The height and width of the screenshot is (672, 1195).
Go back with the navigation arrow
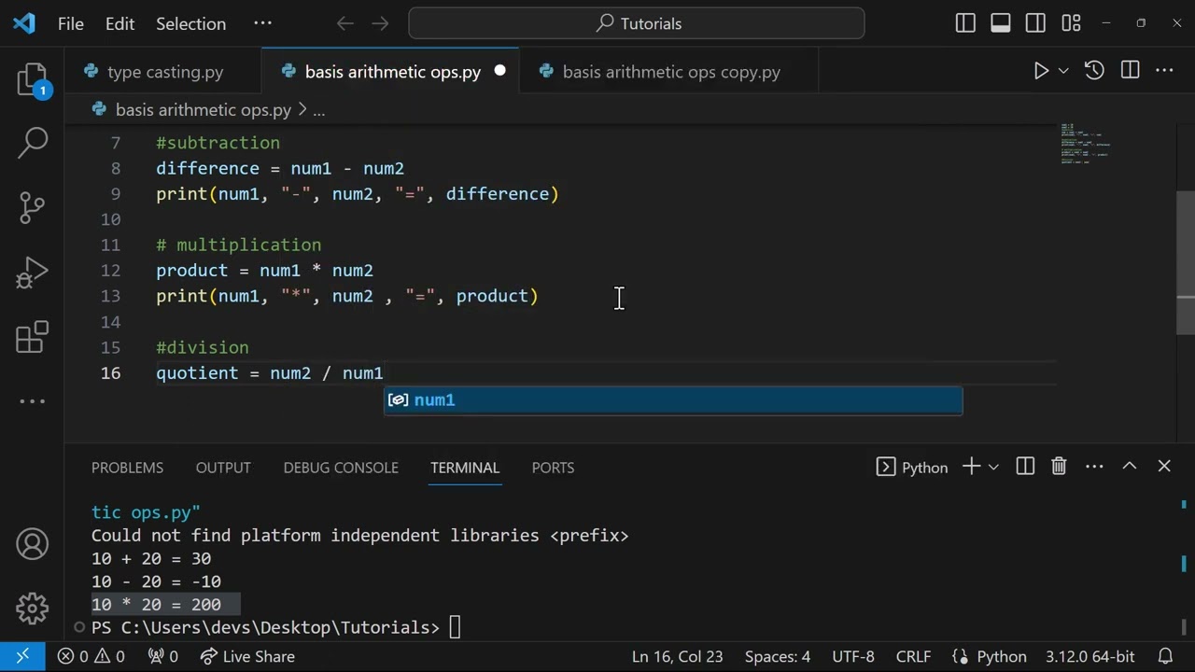(x=345, y=23)
